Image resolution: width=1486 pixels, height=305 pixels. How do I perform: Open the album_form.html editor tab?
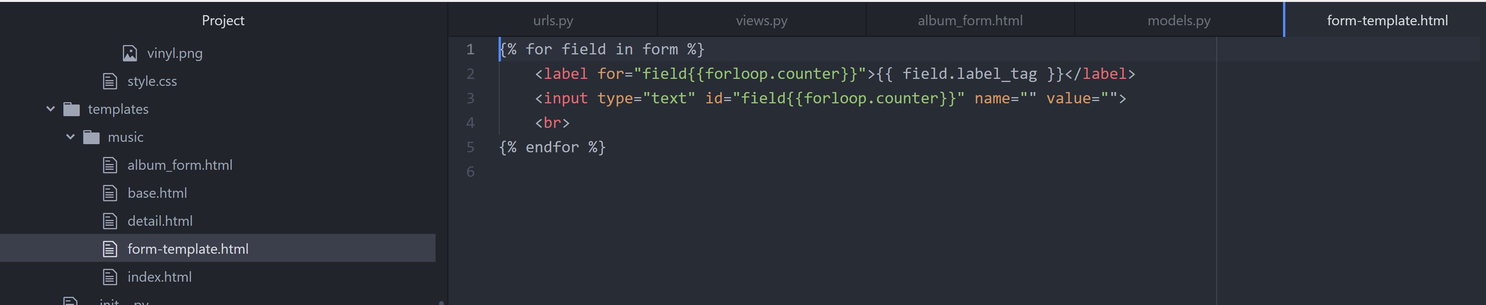[x=970, y=21]
